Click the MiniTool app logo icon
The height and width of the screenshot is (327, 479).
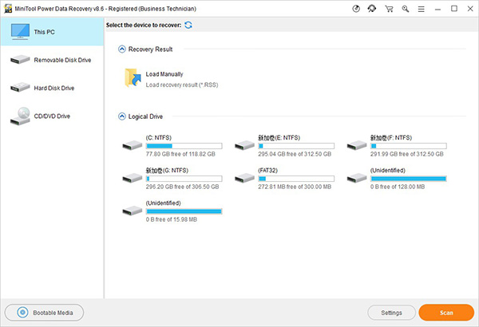click(8, 9)
